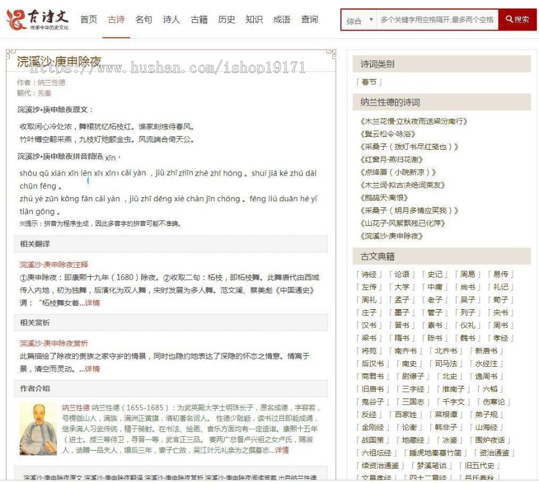539x483 pixels.
Task: Select the 首页 menu item
Action: (87, 19)
